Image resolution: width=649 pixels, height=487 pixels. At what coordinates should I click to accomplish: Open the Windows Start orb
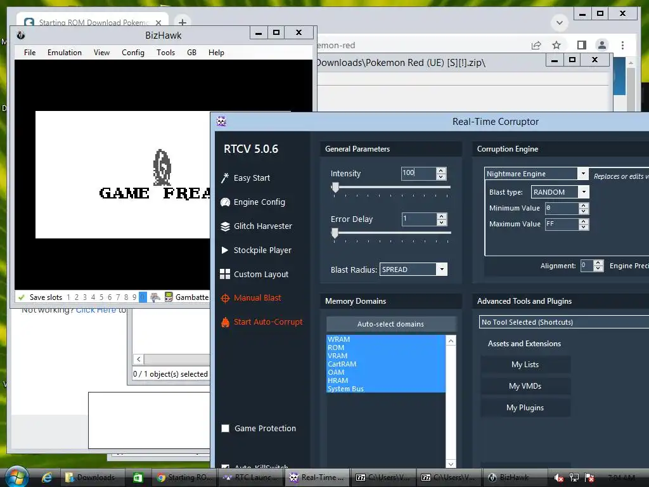tap(16, 477)
